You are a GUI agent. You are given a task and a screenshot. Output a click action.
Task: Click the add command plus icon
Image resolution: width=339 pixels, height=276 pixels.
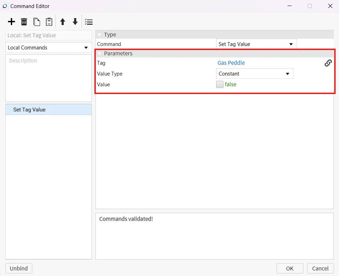pos(11,22)
